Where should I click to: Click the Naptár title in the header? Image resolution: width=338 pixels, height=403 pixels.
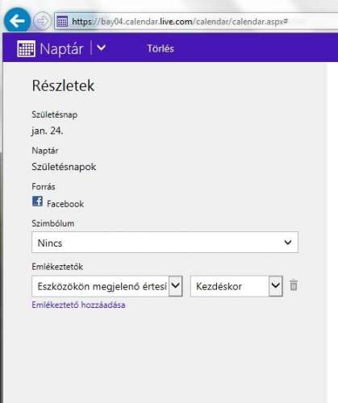[61, 49]
